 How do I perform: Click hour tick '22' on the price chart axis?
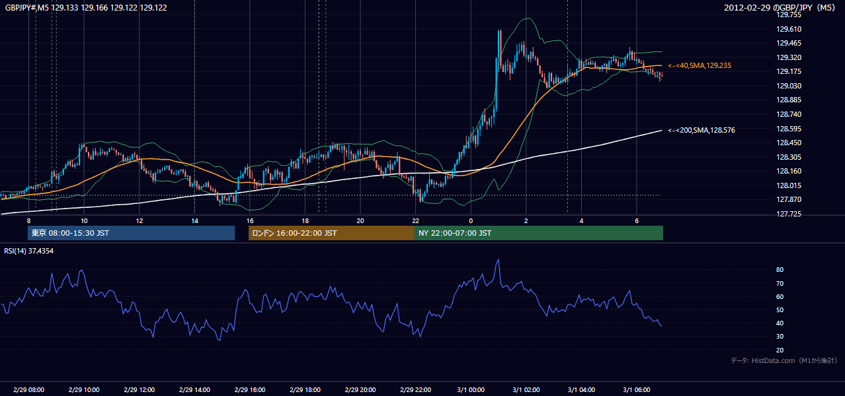(x=415, y=220)
